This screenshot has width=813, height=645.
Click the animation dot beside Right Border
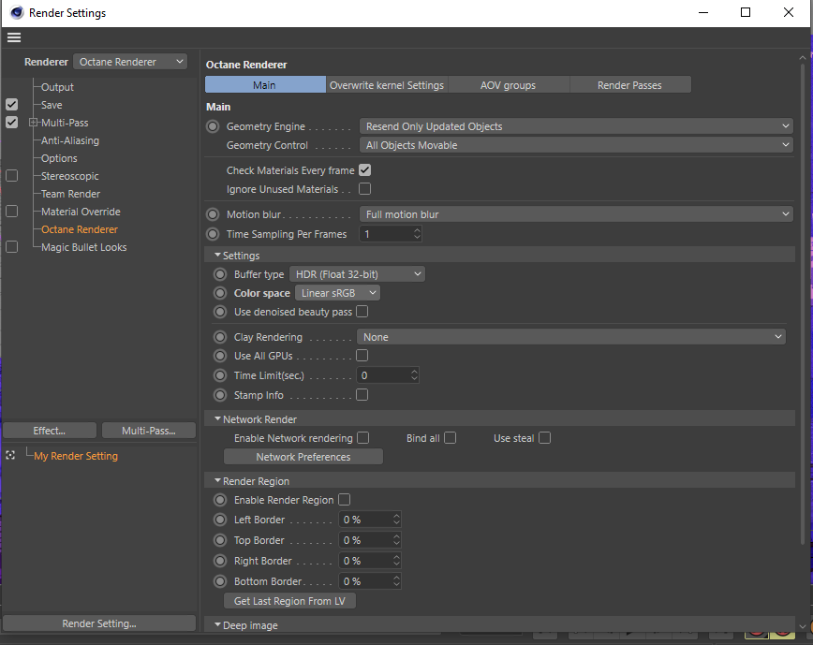point(220,561)
